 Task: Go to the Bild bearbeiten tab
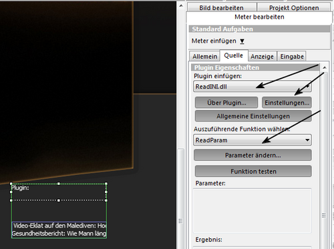click(x=221, y=8)
